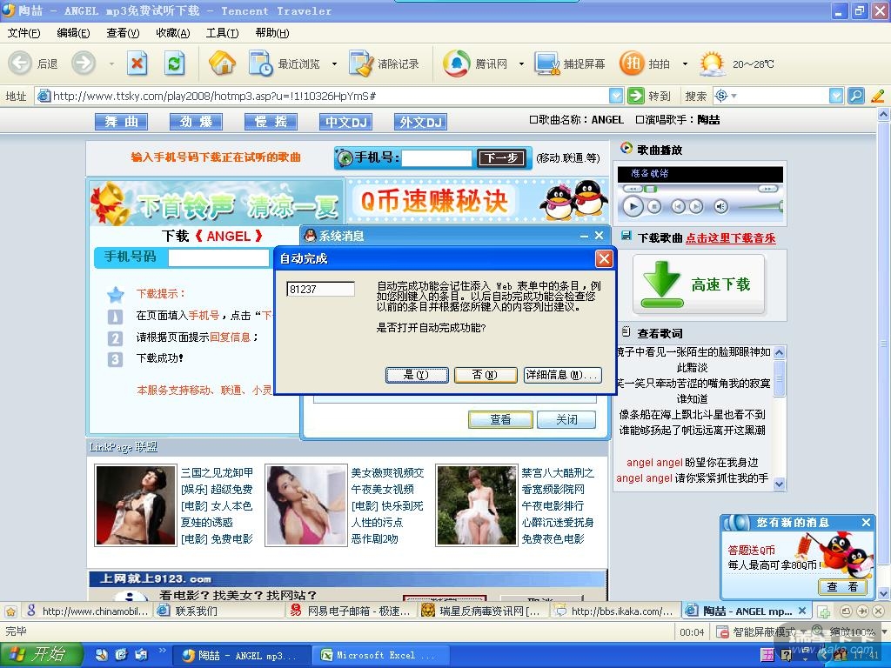Expand the forward button history dropdown

(x=111, y=63)
